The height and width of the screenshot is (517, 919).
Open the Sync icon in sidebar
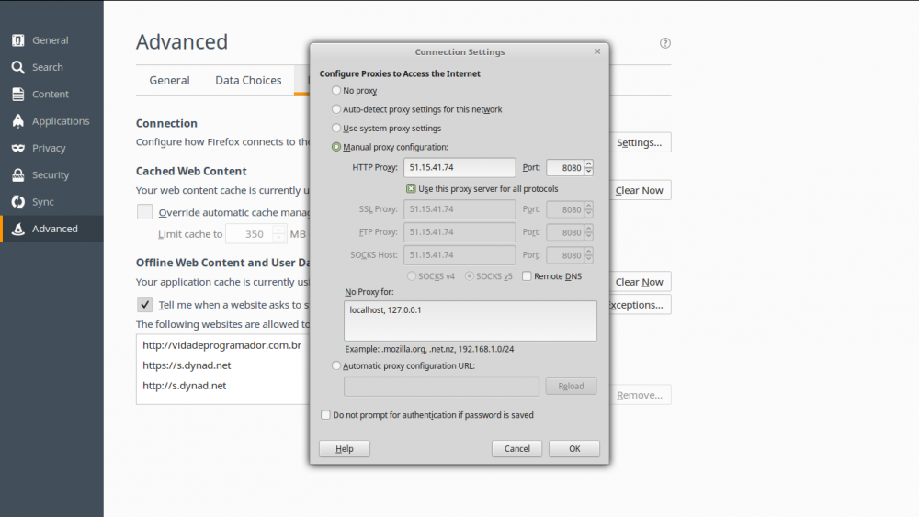point(17,202)
